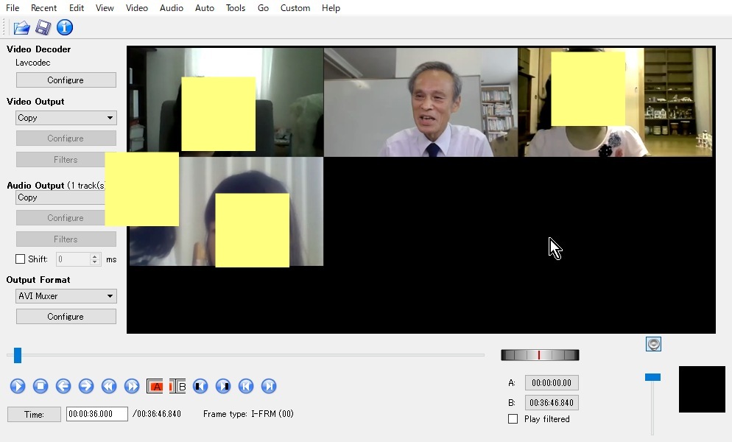Click the marker A time field
The height and width of the screenshot is (442, 732).
(x=552, y=382)
